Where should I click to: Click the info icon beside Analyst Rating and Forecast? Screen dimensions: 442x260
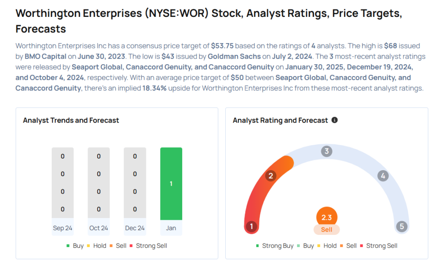tap(335, 120)
